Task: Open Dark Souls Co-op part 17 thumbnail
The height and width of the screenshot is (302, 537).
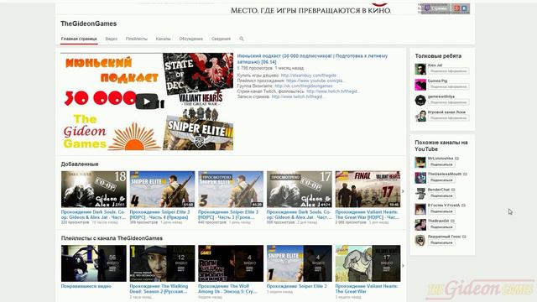Action: tap(300, 190)
